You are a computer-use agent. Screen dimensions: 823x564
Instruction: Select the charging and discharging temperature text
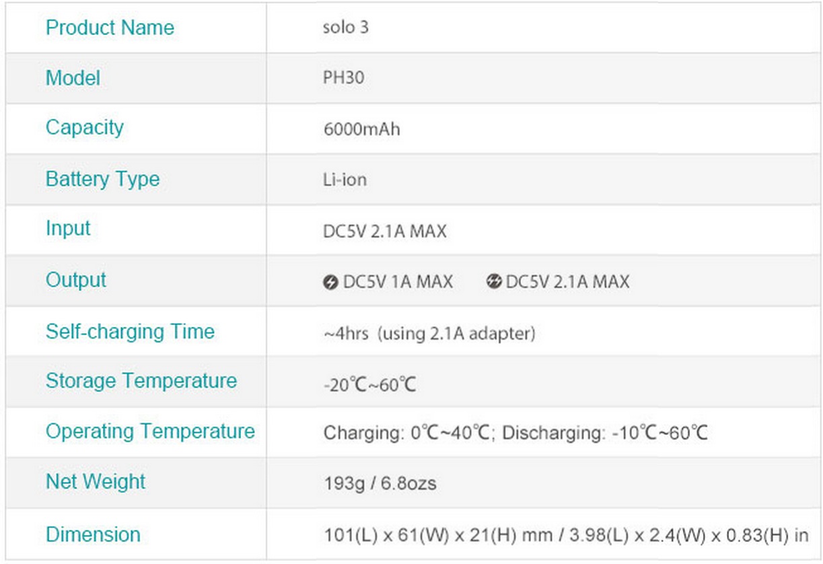coord(515,433)
